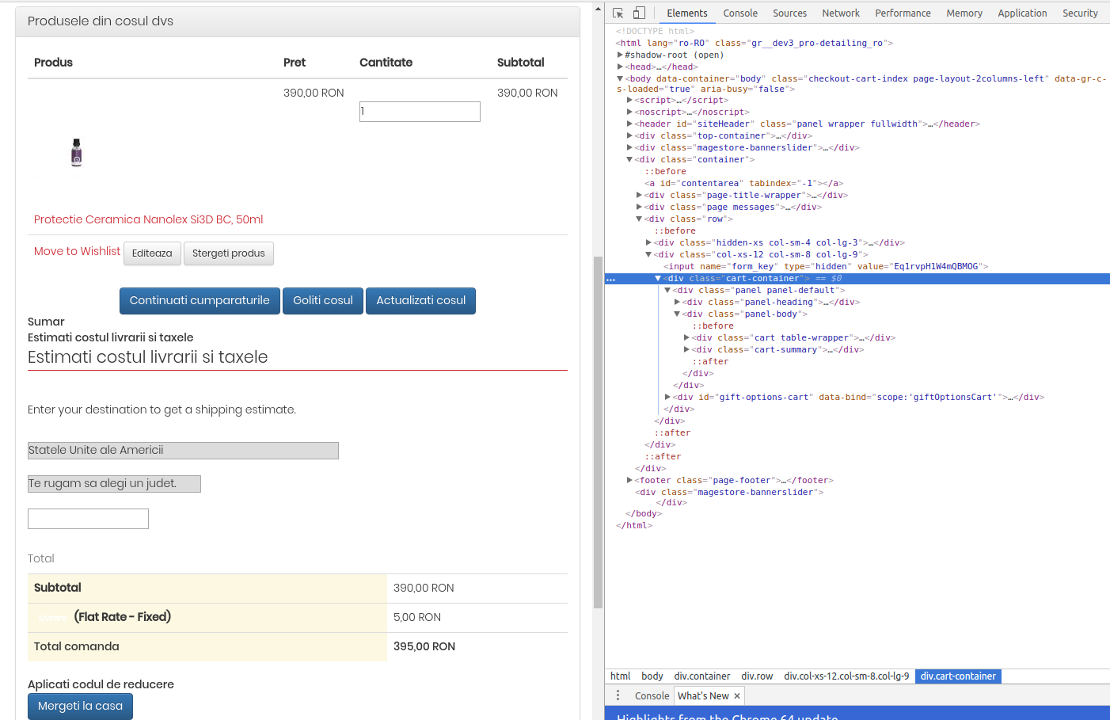Expand the cart table-wrapper div node
Viewport: 1110px width, 720px height.
686,337
